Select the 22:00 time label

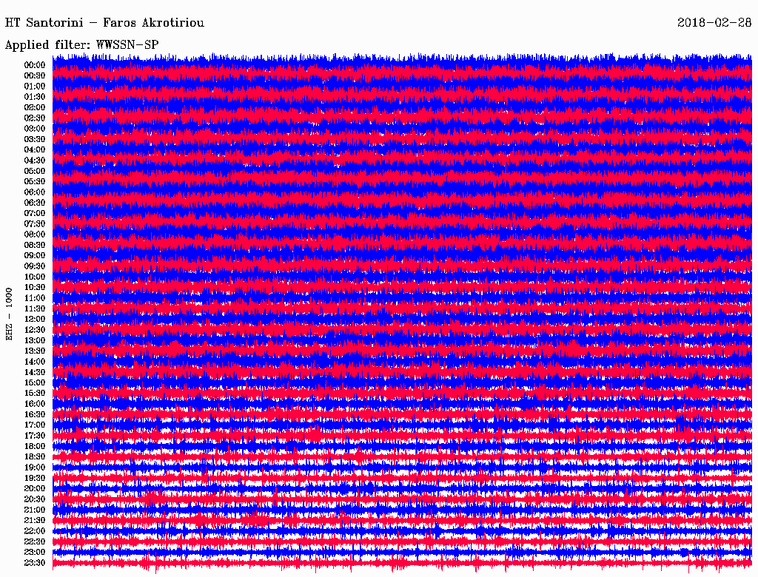pyautogui.click(x=35, y=531)
